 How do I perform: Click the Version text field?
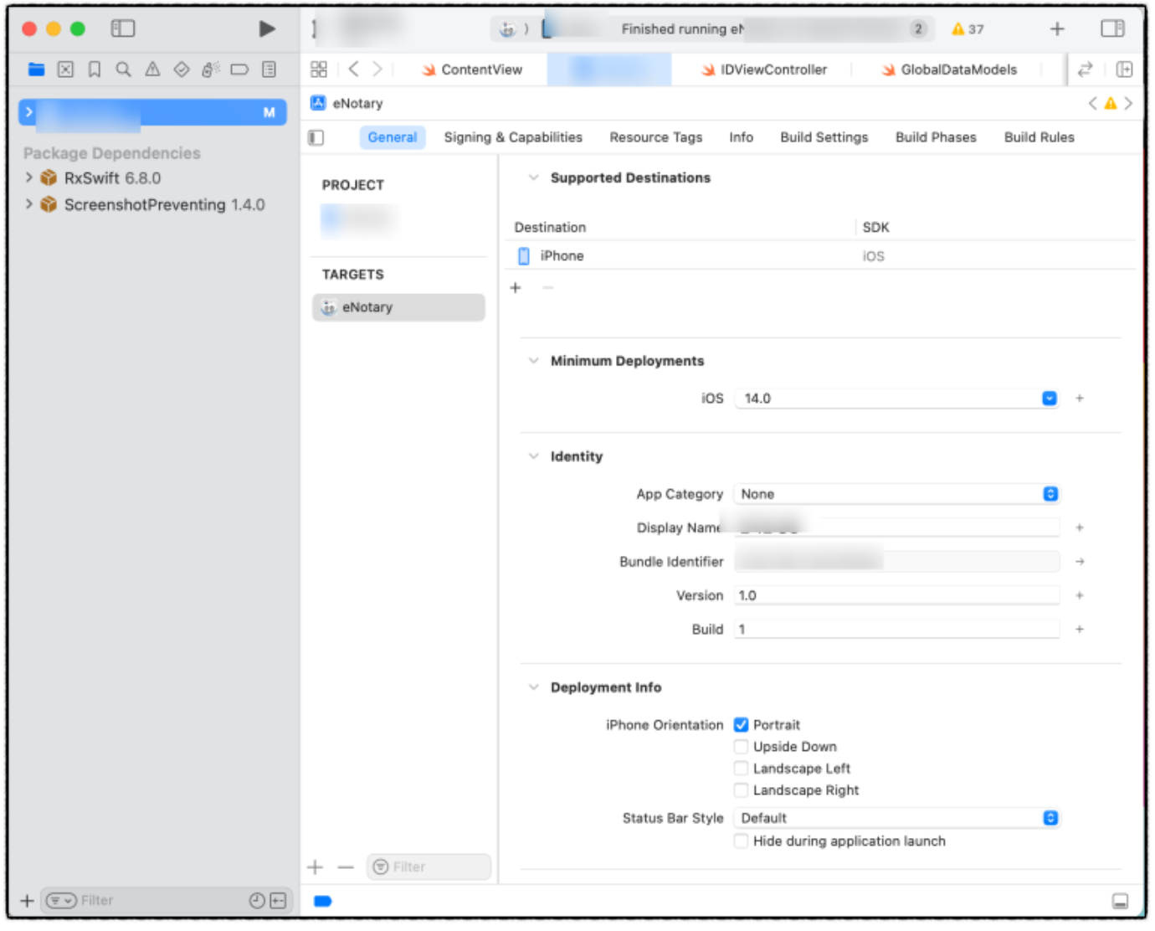896,595
